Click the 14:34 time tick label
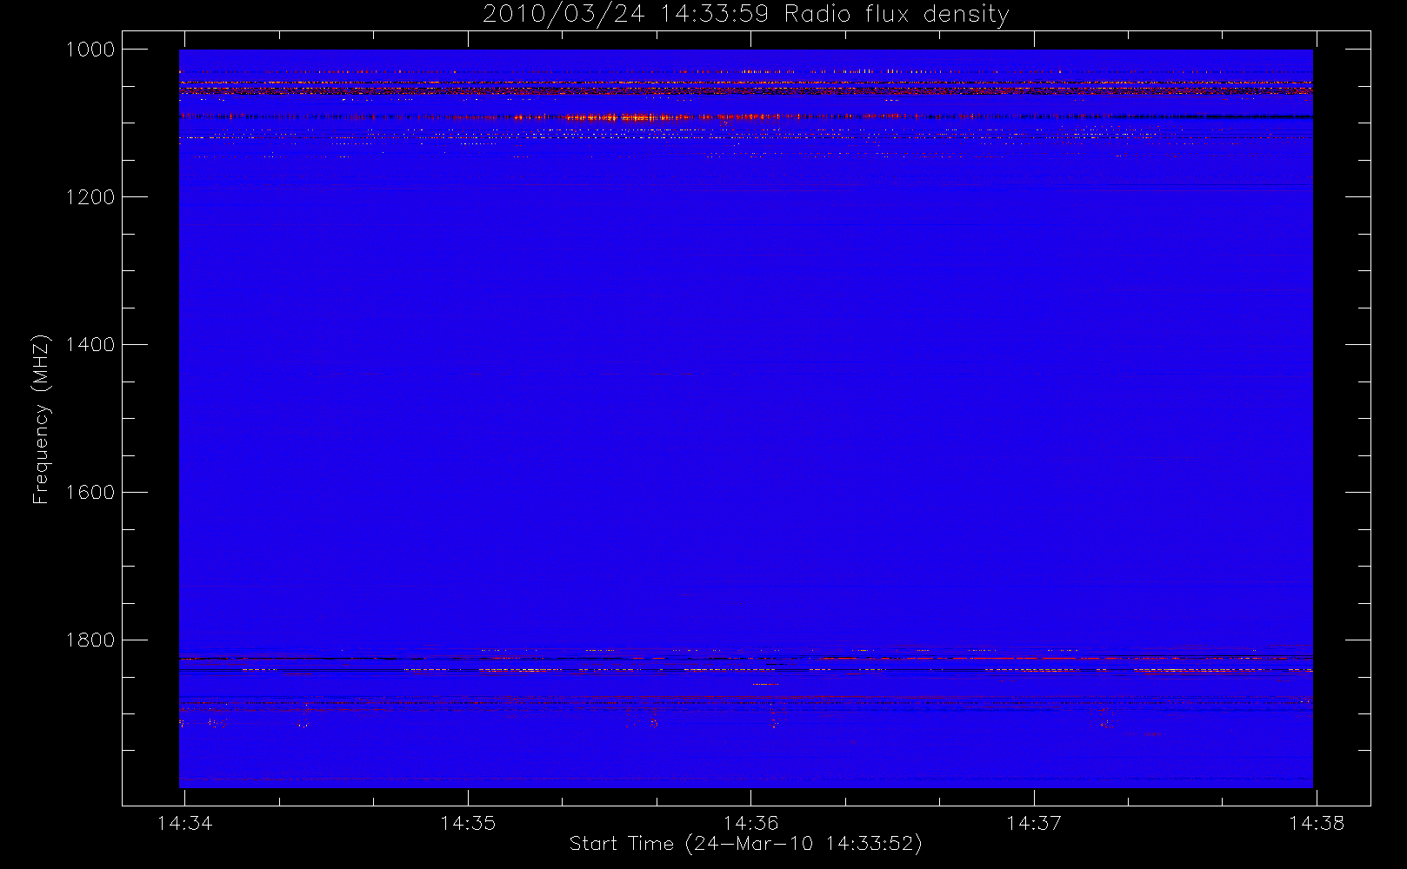The image size is (1407, 869). click(184, 823)
